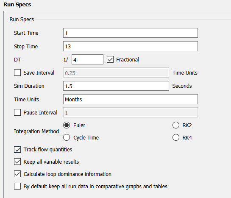
Task: Click the Fractional label text
Action: [x=128, y=59]
